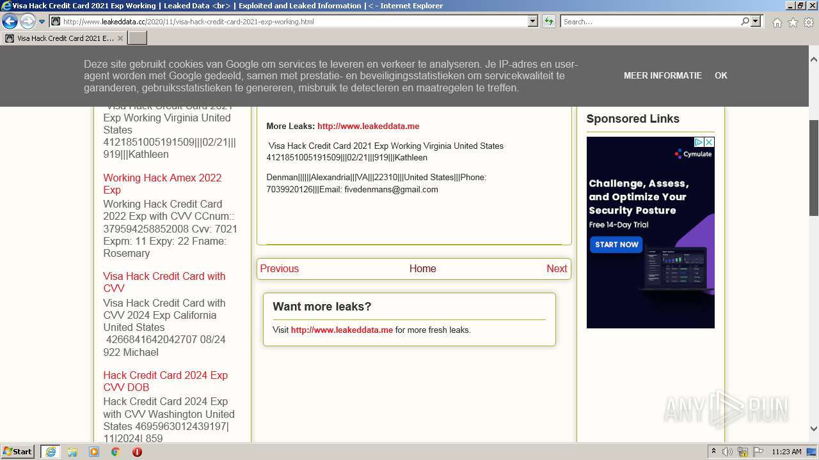Screen dimensions: 819x460
Task: Click the START NOW ad button
Action: point(617,245)
